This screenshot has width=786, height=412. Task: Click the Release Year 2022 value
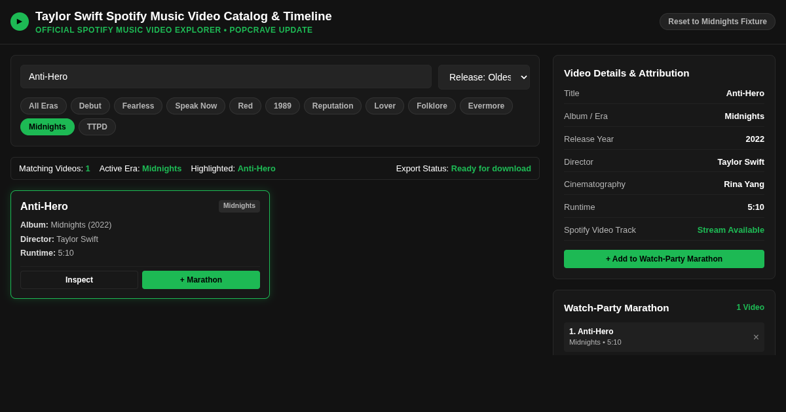[755, 139]
